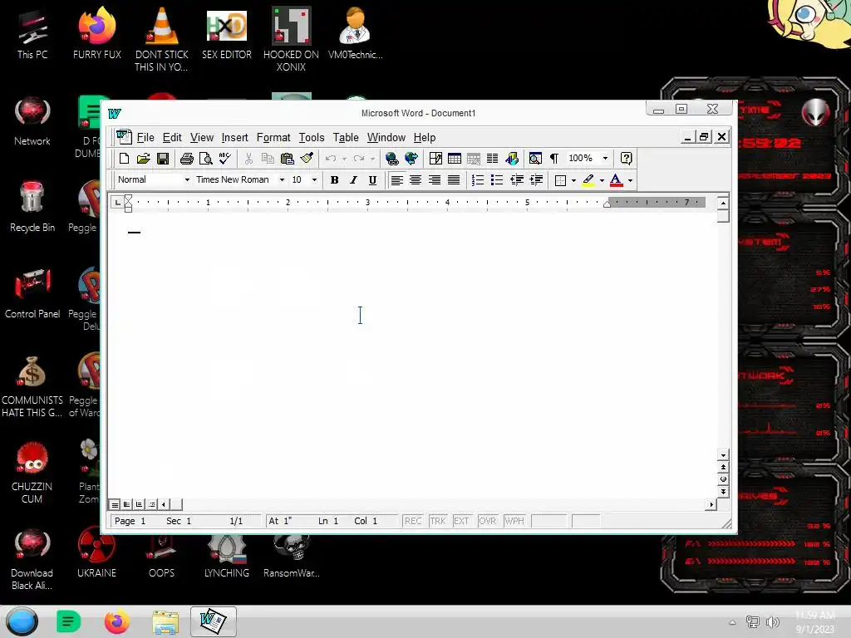Open the font size 10 dropdown
851x638 pixels.
tap(314, 179)
